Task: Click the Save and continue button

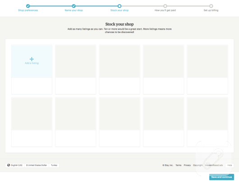Action: 221,177
